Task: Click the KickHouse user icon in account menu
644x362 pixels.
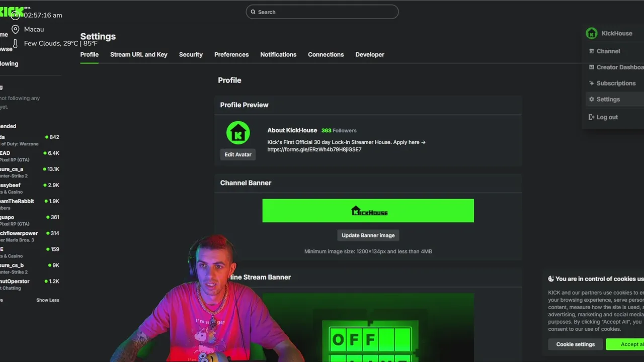Action: pos(592,33)
